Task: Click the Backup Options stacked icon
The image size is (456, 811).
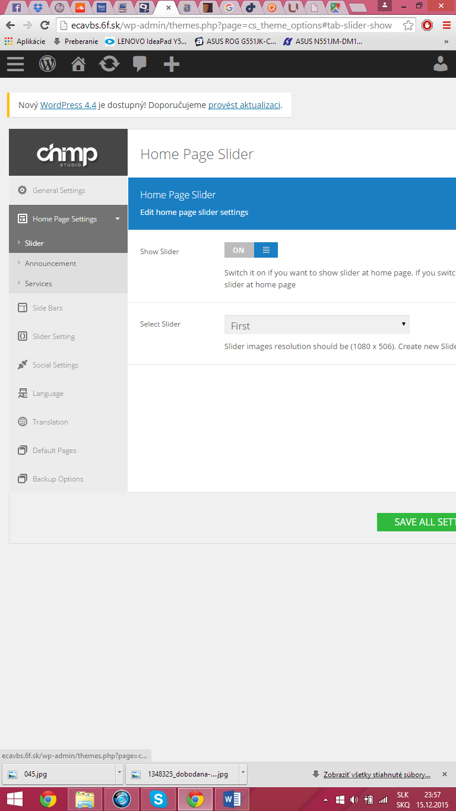Action: pos(23,479)
